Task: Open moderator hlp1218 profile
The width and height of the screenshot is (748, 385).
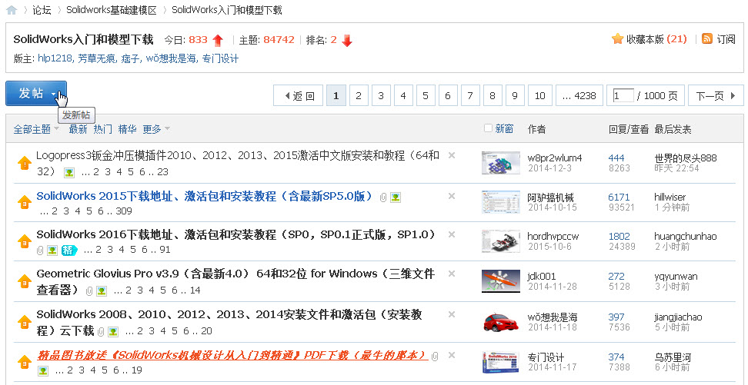Action: pos(55,58)
